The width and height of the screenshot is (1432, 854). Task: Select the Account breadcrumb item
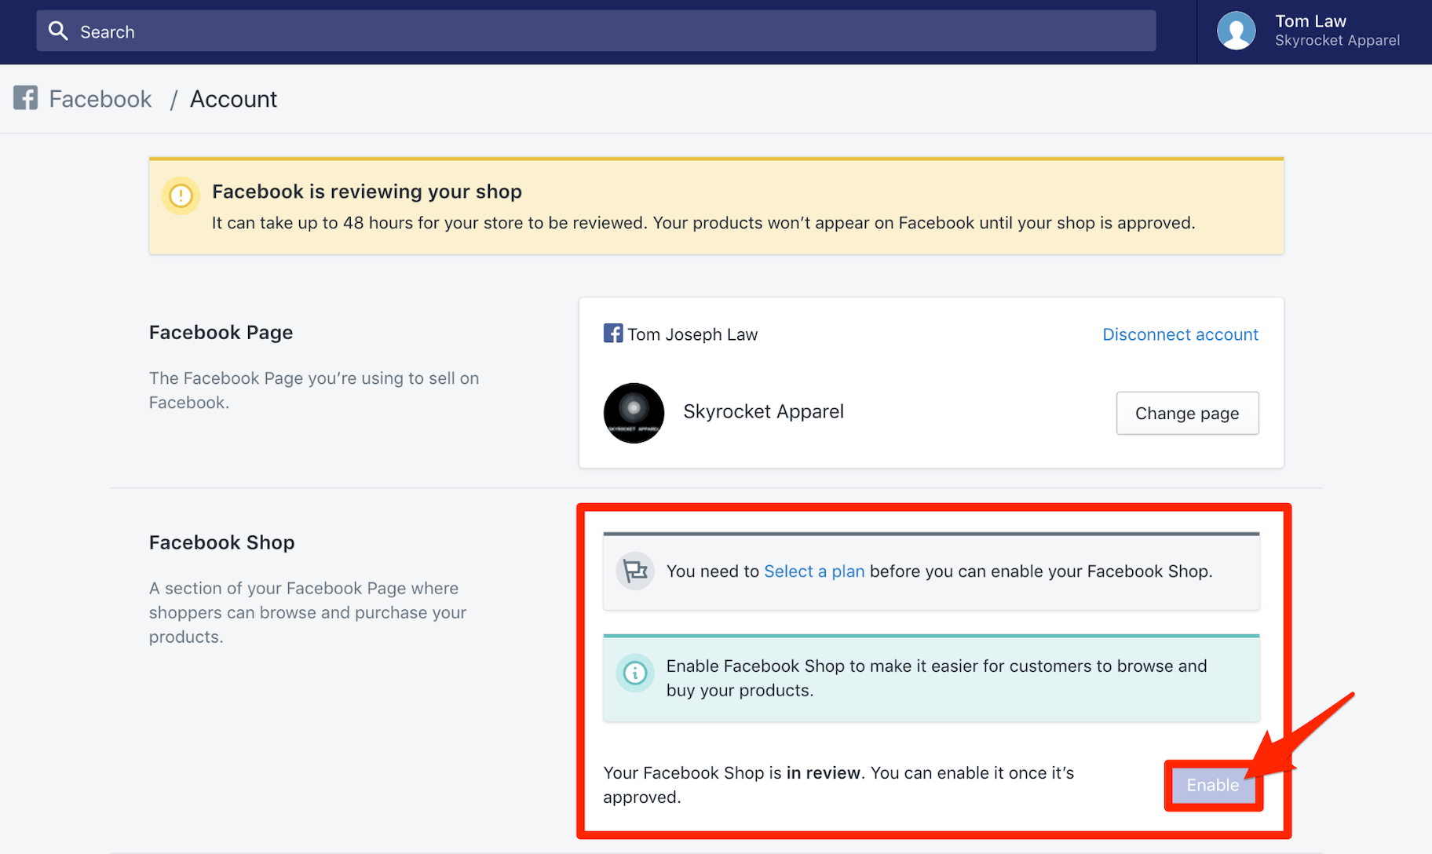(233, 99)
